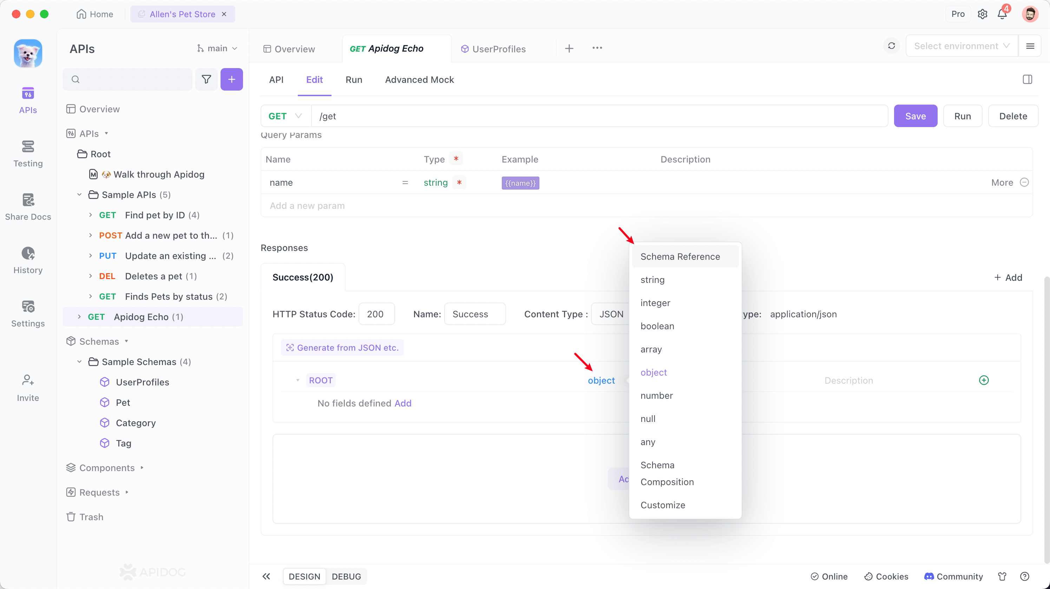The width and height of the screenshot is (1050, 589).
Task: Click the HTTP Status Code field
Action: point(376,314)
